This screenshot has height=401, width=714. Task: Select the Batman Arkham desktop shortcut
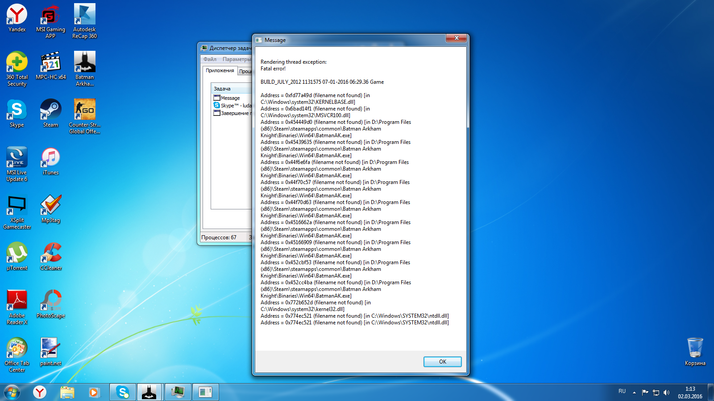pyautogui.click(x=84, y=69)
